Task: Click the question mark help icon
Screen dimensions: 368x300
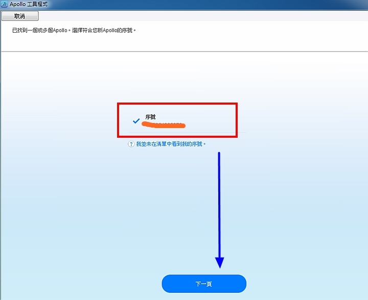Action: [x=131, y=144]
